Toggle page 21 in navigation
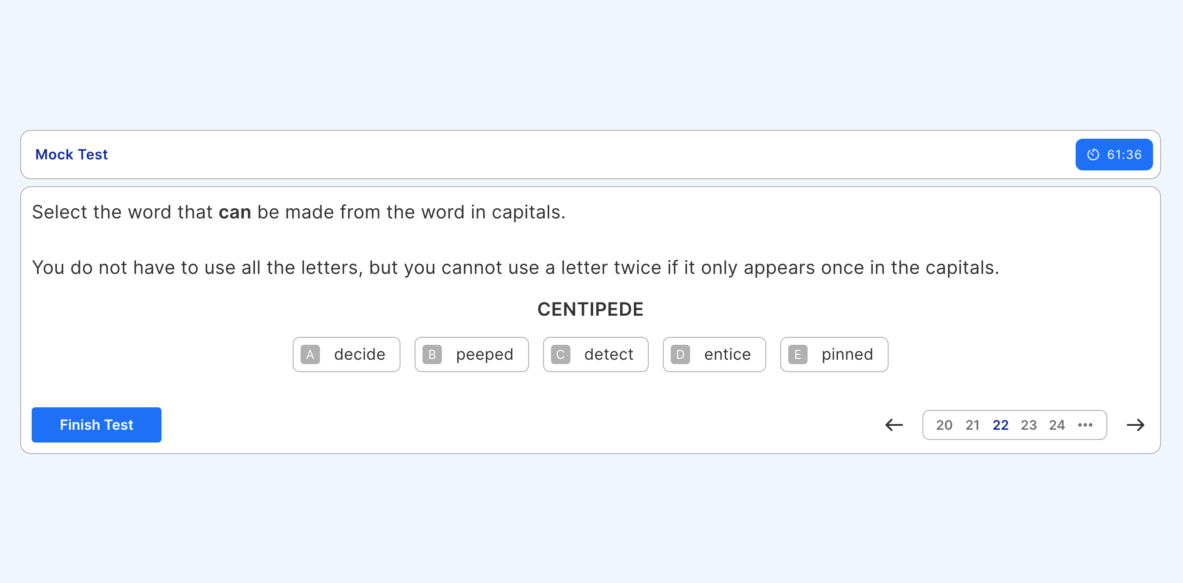1183x583 pixels. (x=972, y=424)
